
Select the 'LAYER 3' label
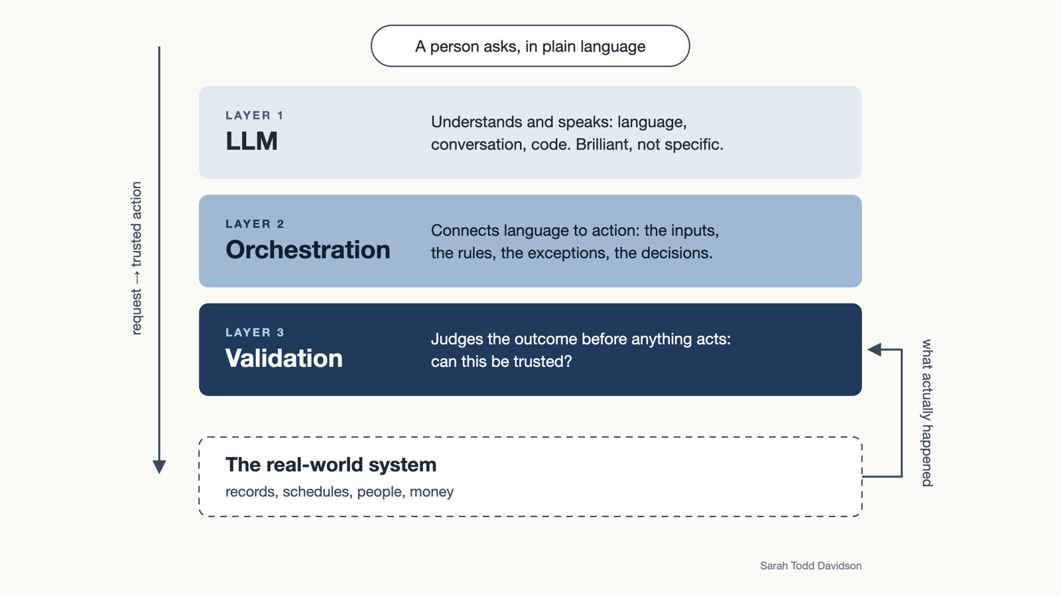click(255, 332)
